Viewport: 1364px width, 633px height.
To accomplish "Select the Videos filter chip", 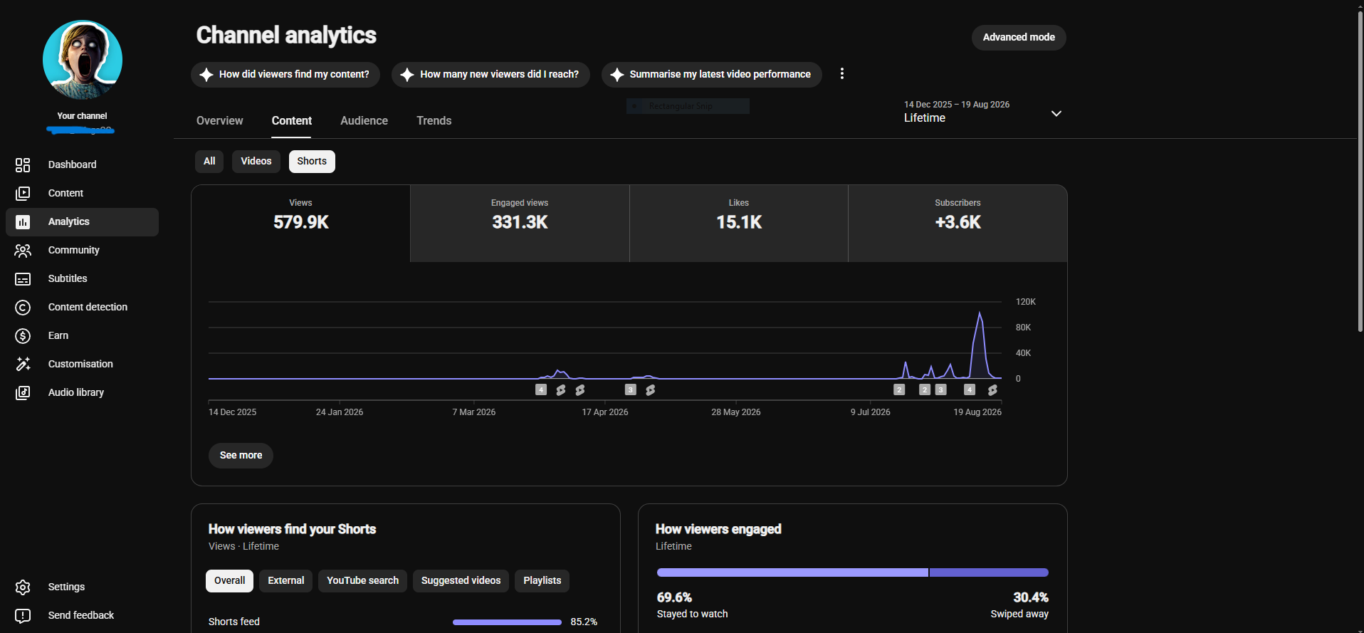I will (256, 162).
